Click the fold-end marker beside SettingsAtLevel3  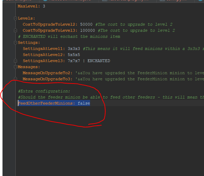pos(15,61)
